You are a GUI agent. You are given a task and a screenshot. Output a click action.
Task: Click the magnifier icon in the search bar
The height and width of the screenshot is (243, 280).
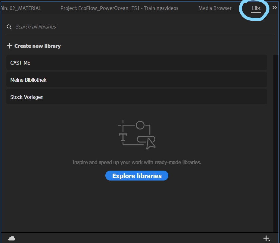(9, 27)
